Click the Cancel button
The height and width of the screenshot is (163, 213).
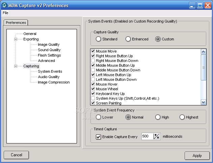(16, 155)
